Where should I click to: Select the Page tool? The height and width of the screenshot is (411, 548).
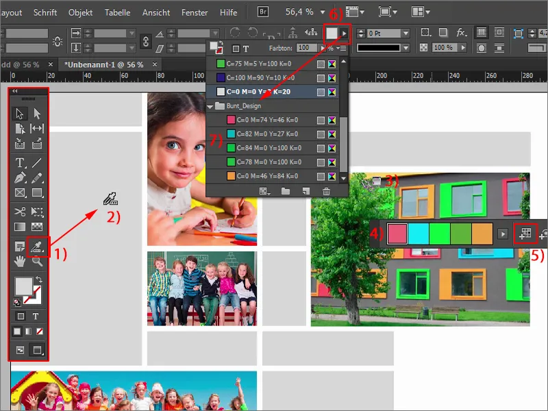point(20,129)
